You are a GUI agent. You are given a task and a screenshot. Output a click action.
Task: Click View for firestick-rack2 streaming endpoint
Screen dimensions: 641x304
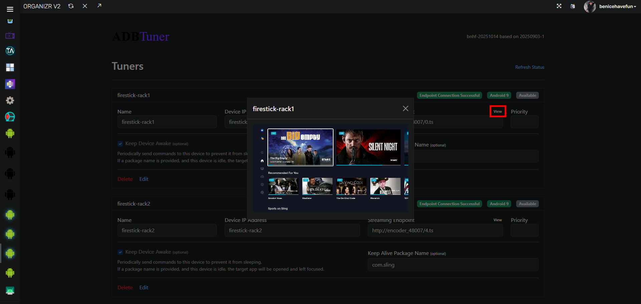[x=497, y=220]
